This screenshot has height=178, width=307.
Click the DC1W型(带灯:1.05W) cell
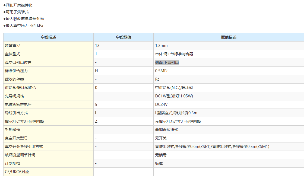point(174,96)
